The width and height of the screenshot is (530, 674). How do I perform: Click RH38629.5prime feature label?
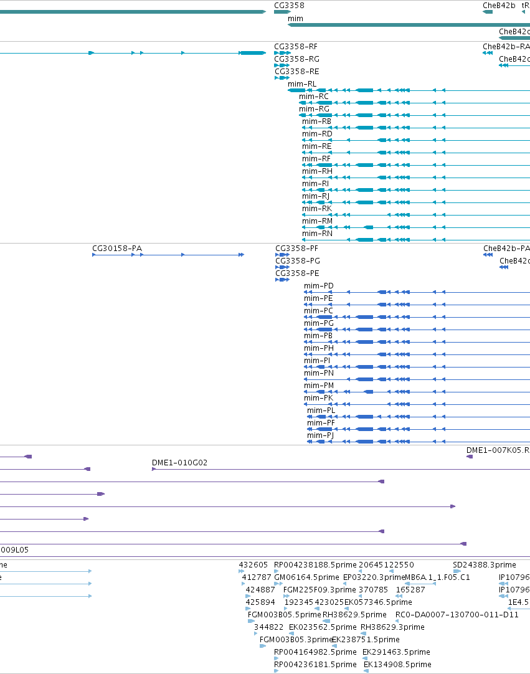(354, 615)
